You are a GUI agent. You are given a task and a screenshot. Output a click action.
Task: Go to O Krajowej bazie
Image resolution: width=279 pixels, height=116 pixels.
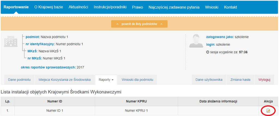pyautogui.click(x=48, y=7)
